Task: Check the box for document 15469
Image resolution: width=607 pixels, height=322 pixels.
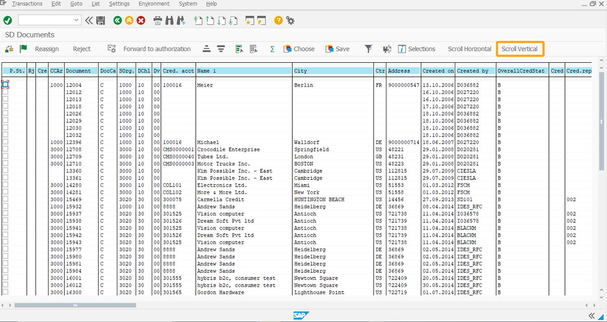Action: pyautogui.click(x=6, y=199)
